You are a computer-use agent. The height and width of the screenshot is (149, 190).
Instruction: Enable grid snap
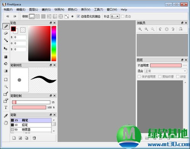(x=43, y=16)
